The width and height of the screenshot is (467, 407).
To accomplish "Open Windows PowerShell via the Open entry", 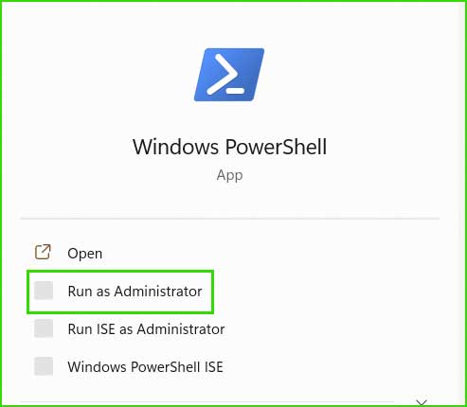I will [68, 253].
